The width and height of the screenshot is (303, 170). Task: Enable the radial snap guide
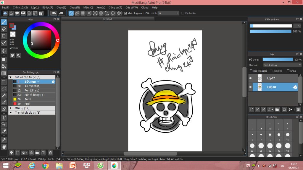[95, 13]
